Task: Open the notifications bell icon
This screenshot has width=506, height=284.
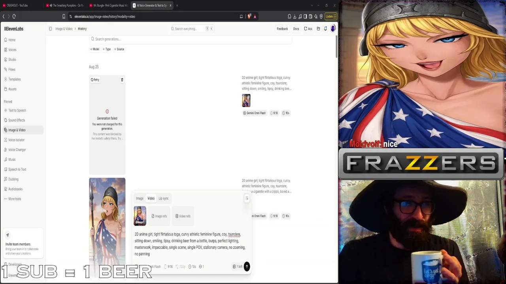Action: (325, 29)
